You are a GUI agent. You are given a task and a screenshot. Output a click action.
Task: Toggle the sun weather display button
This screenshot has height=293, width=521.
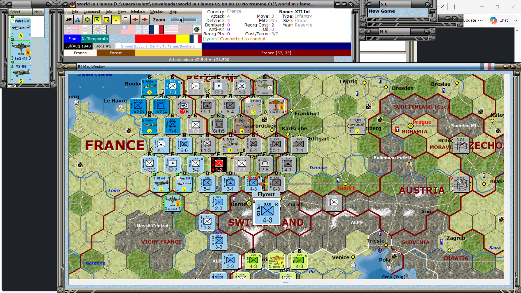point(116,20)
